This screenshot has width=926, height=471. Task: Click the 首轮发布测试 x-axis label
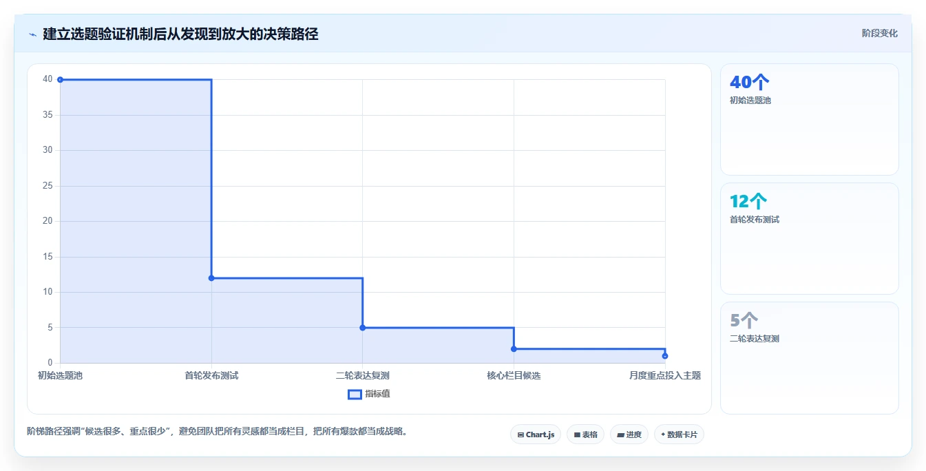(211, 376)
